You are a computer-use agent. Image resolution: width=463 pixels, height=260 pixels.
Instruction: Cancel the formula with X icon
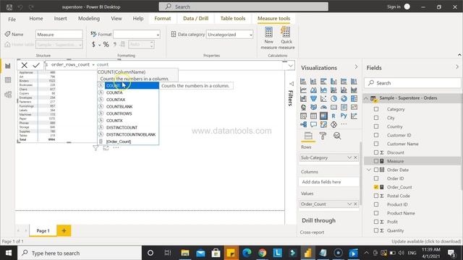24,65
